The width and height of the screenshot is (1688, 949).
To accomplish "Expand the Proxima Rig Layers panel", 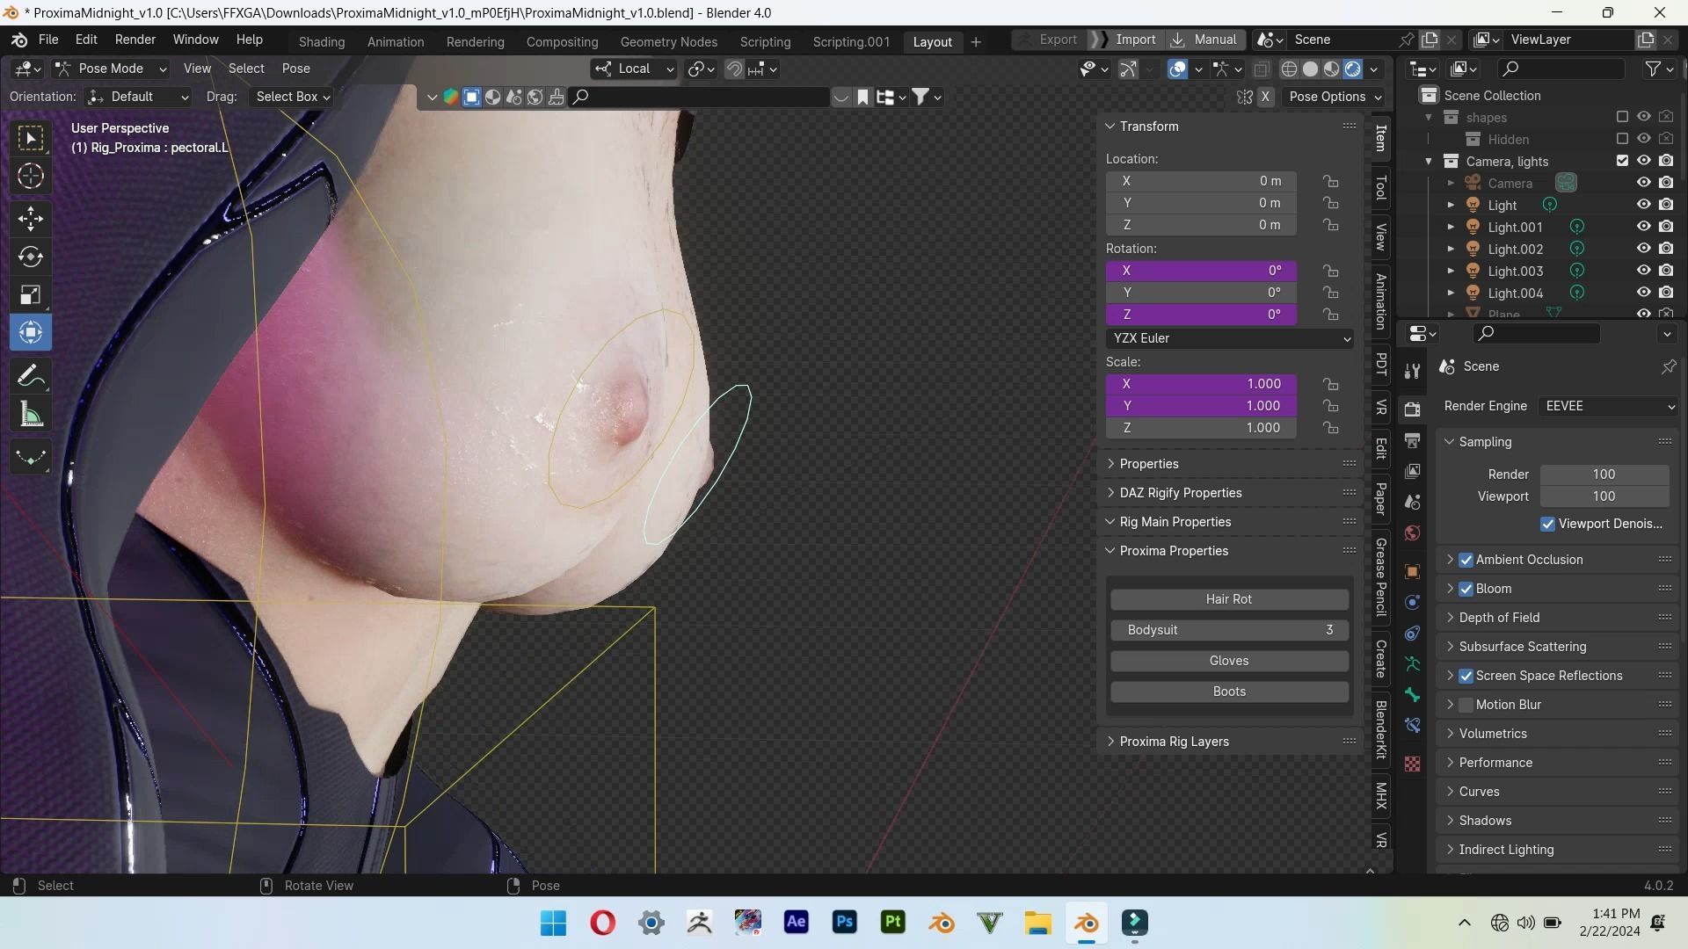I will click(1175, 742).
